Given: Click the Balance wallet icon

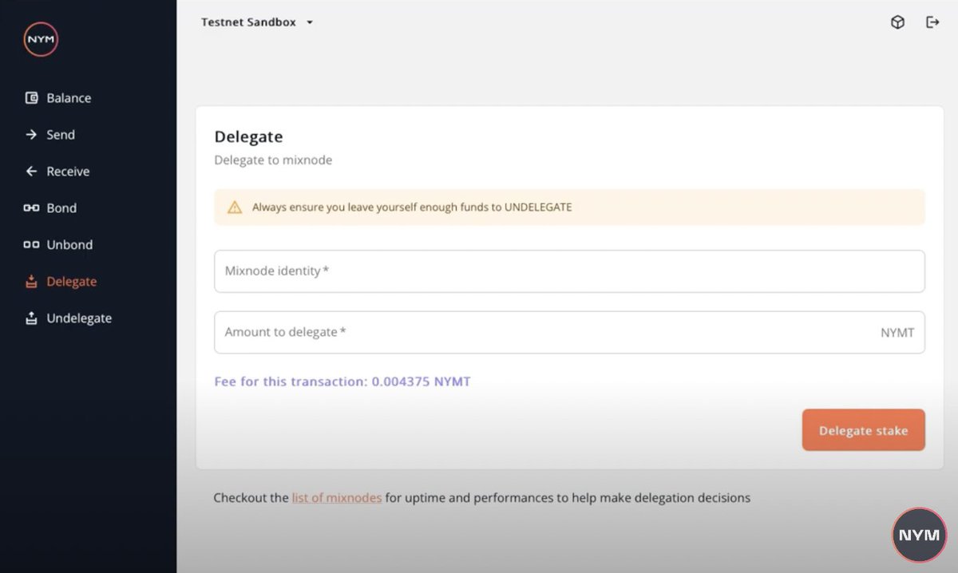Looking at the screenshot, I should [x=32, y=98].
